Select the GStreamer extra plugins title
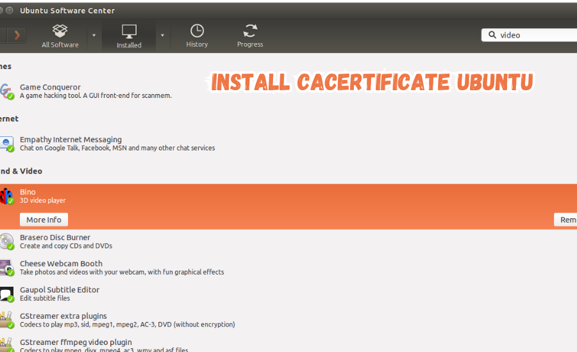 [x=63, y=316]
